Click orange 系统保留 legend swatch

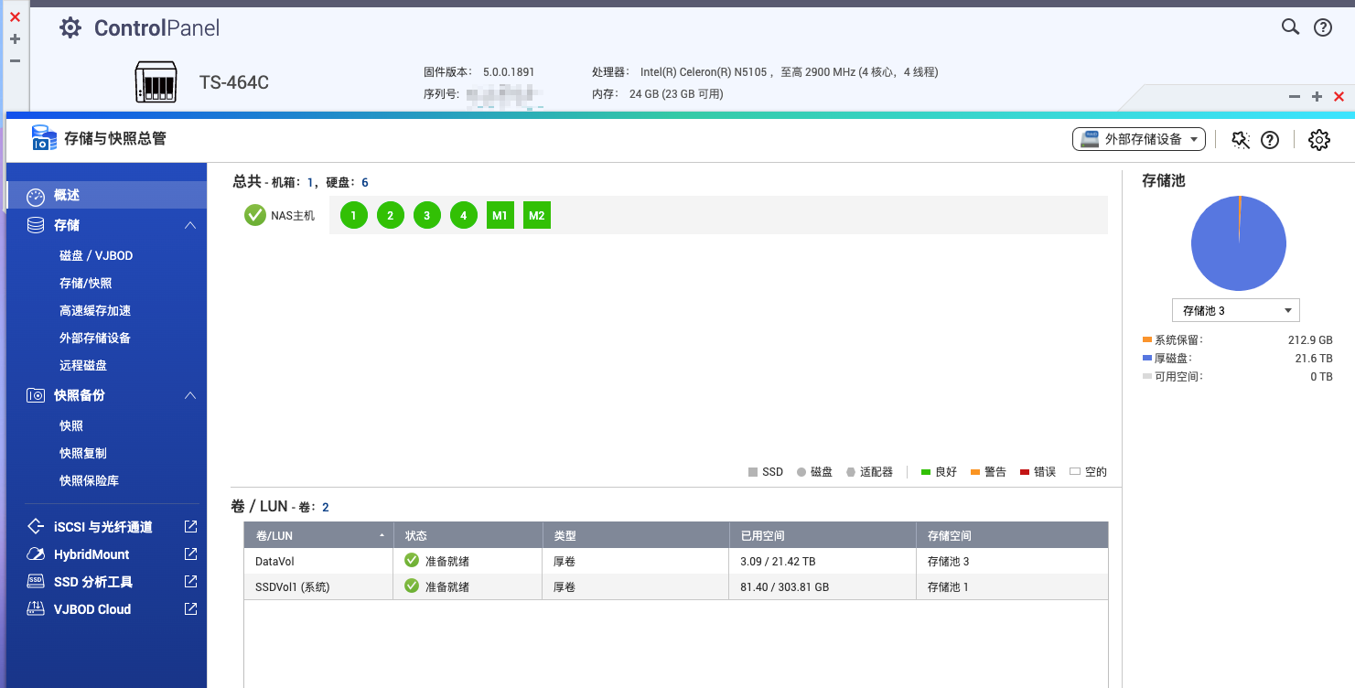(1147, 339)
